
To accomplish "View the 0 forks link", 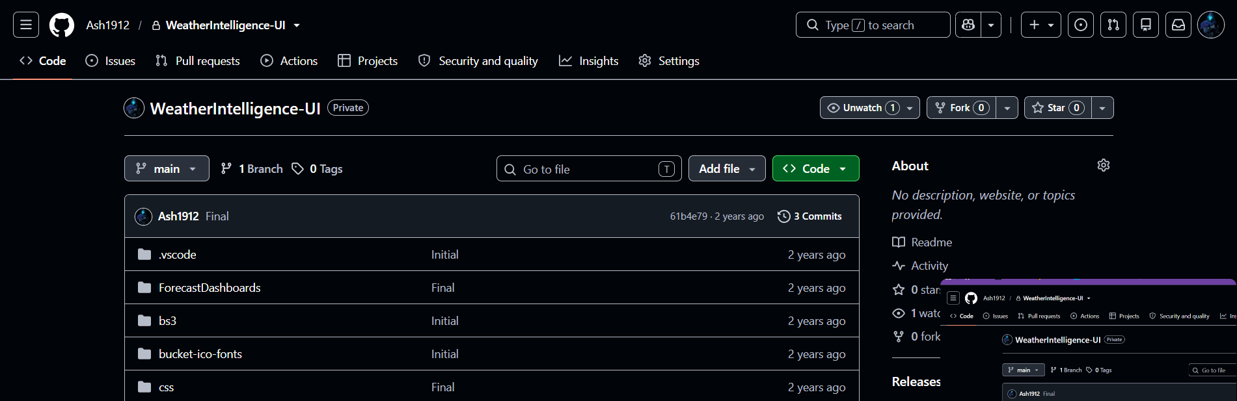I will point(916,337).
